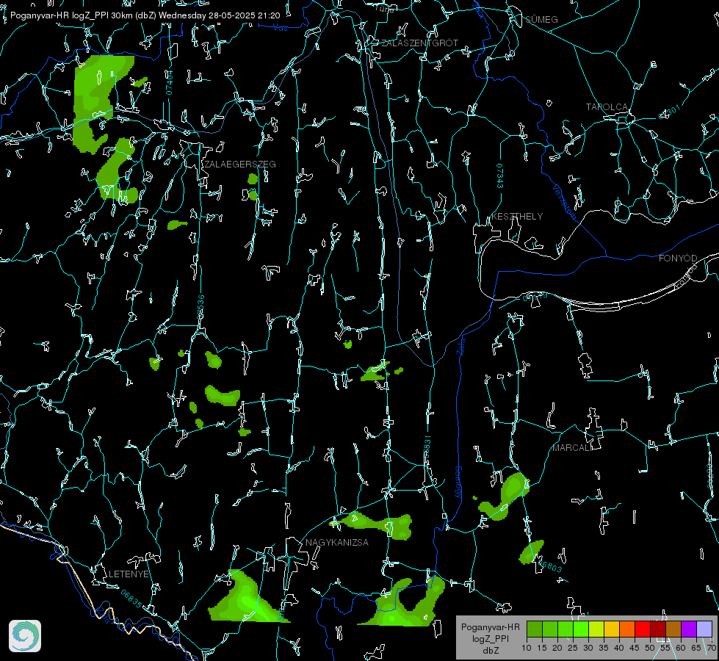Image resolution: width=719 pixels, height=661 pixels.
Task: Select the KESZTHELY town label
Action: click(x=517, y=217)
